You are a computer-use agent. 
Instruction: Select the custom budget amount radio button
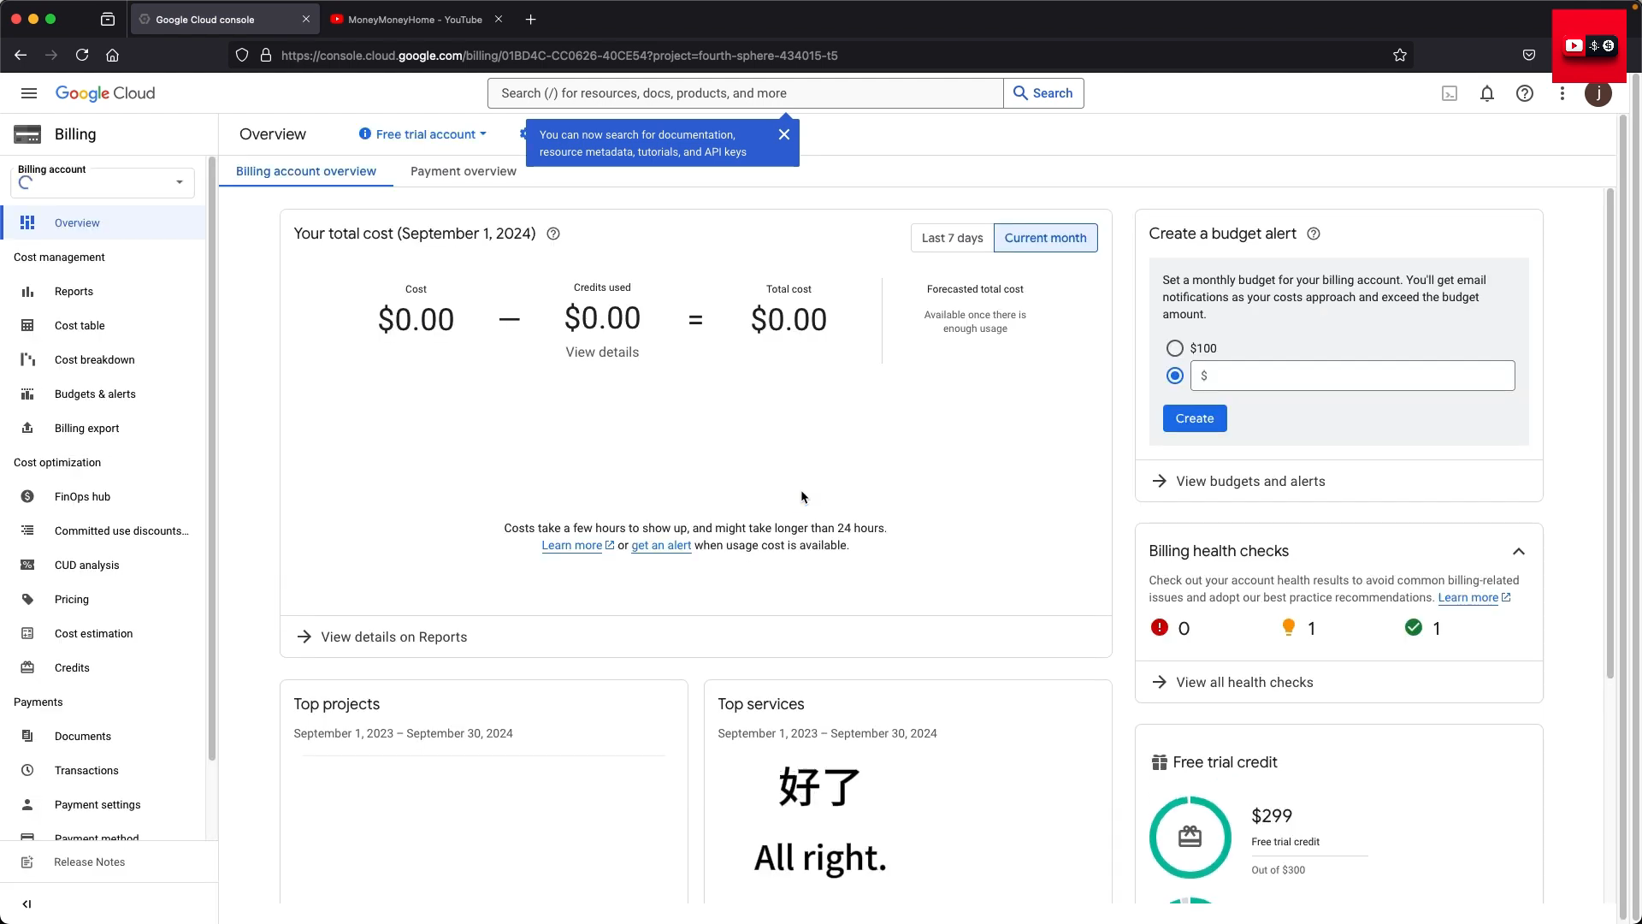click(x=1175, y=376)
